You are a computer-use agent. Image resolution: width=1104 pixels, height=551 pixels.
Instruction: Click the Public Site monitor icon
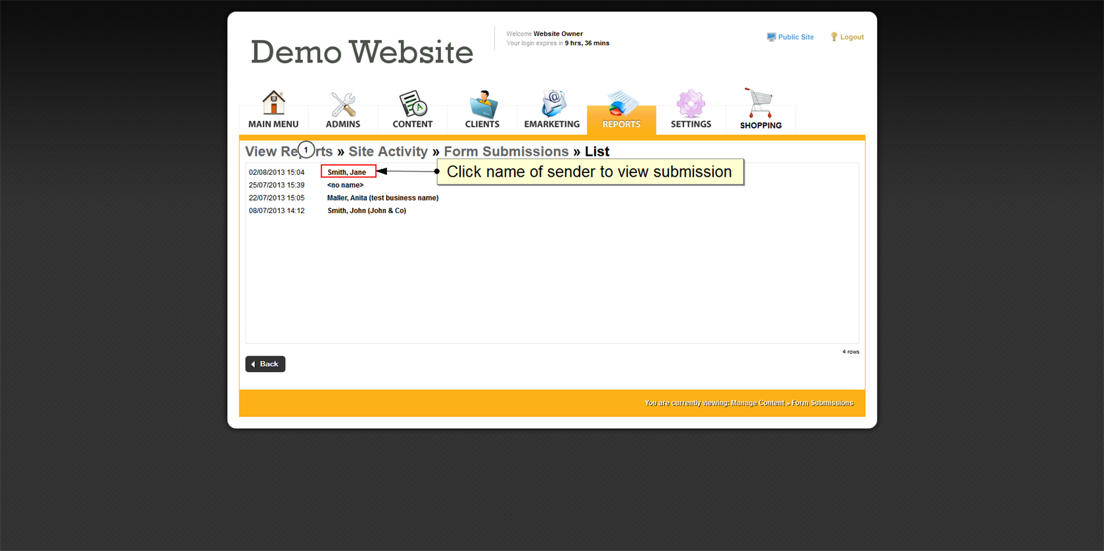pyautogui.click(x=771, y=37)
